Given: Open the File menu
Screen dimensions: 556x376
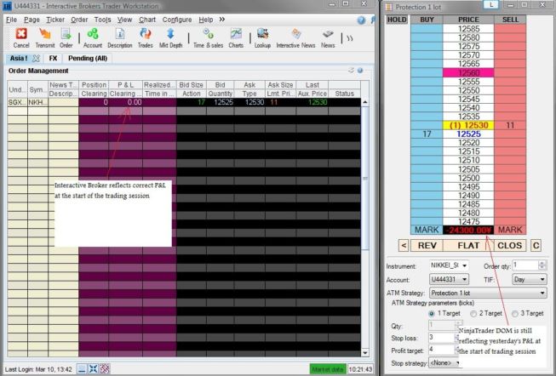Looking at the screenshot, I should coord(11,20).
